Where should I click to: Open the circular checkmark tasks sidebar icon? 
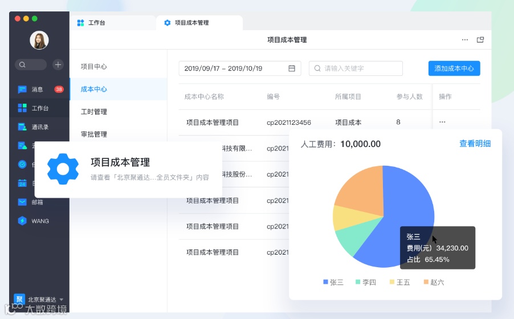[22, 164]
